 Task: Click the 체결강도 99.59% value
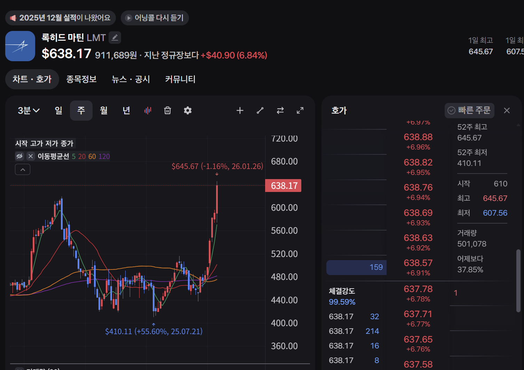tap(342, 302)
